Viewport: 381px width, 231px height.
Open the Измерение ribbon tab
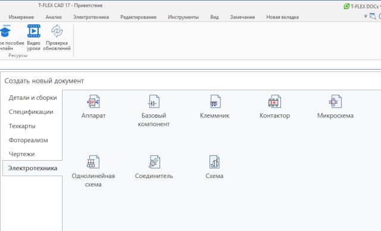click(21, 17)
